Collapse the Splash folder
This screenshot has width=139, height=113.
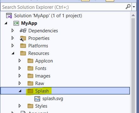point(20,91)
